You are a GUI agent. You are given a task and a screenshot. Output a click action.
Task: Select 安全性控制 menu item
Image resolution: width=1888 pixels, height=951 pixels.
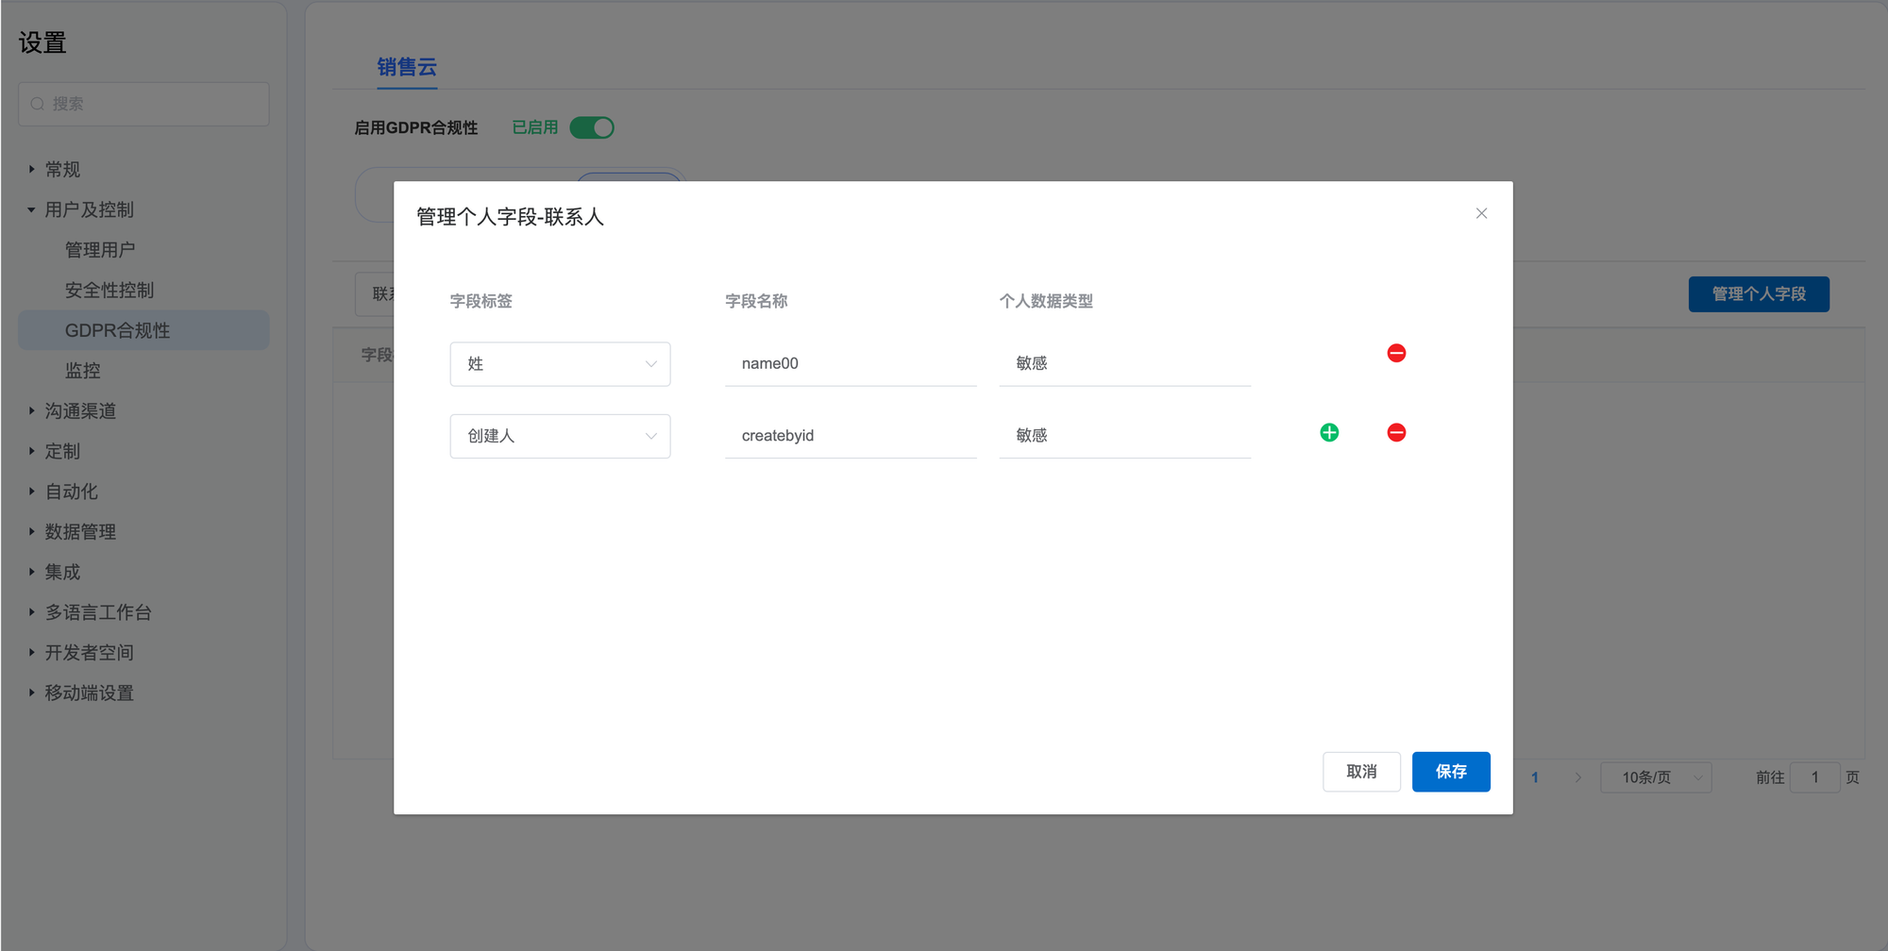click(110, 291)
